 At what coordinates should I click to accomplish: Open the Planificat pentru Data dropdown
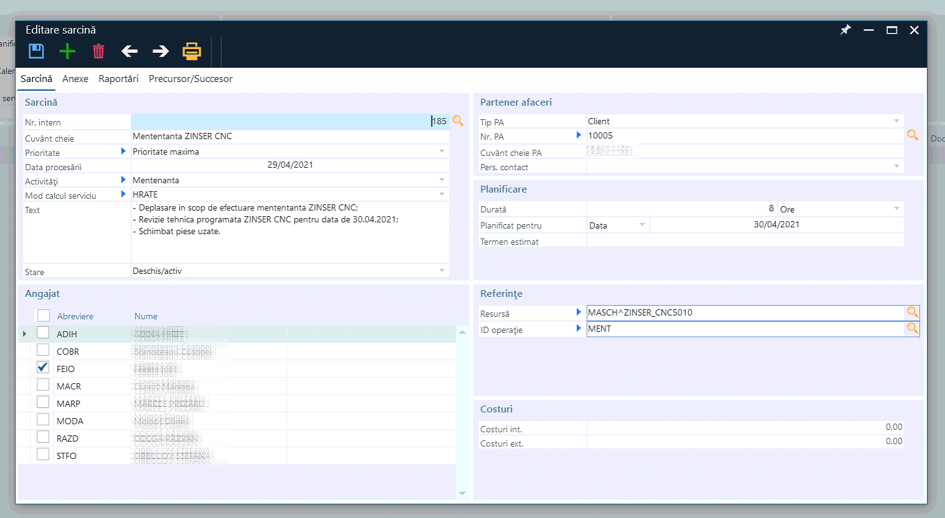click(642, 225)
